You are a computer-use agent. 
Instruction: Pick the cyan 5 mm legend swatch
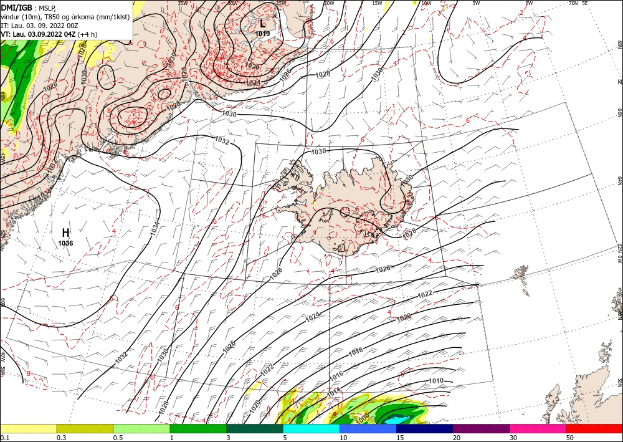point(311,428)
